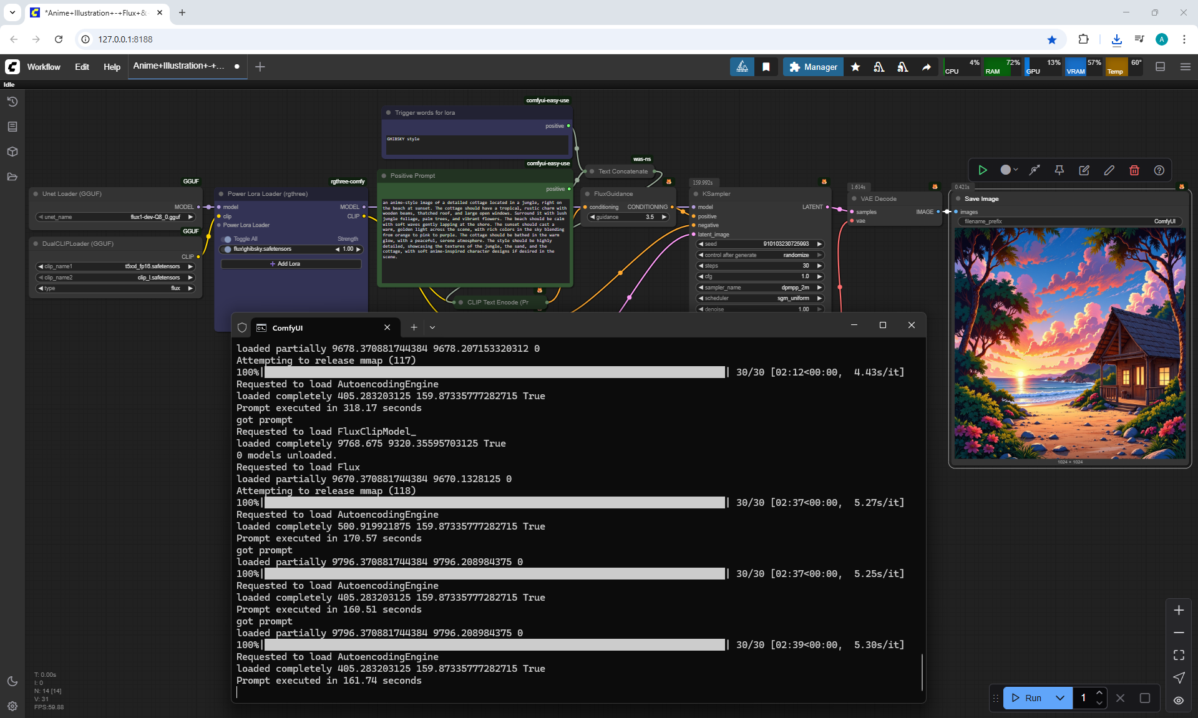Expand the Run button dropdown arrow
Screen dimensions: 1198x718
1060,698
